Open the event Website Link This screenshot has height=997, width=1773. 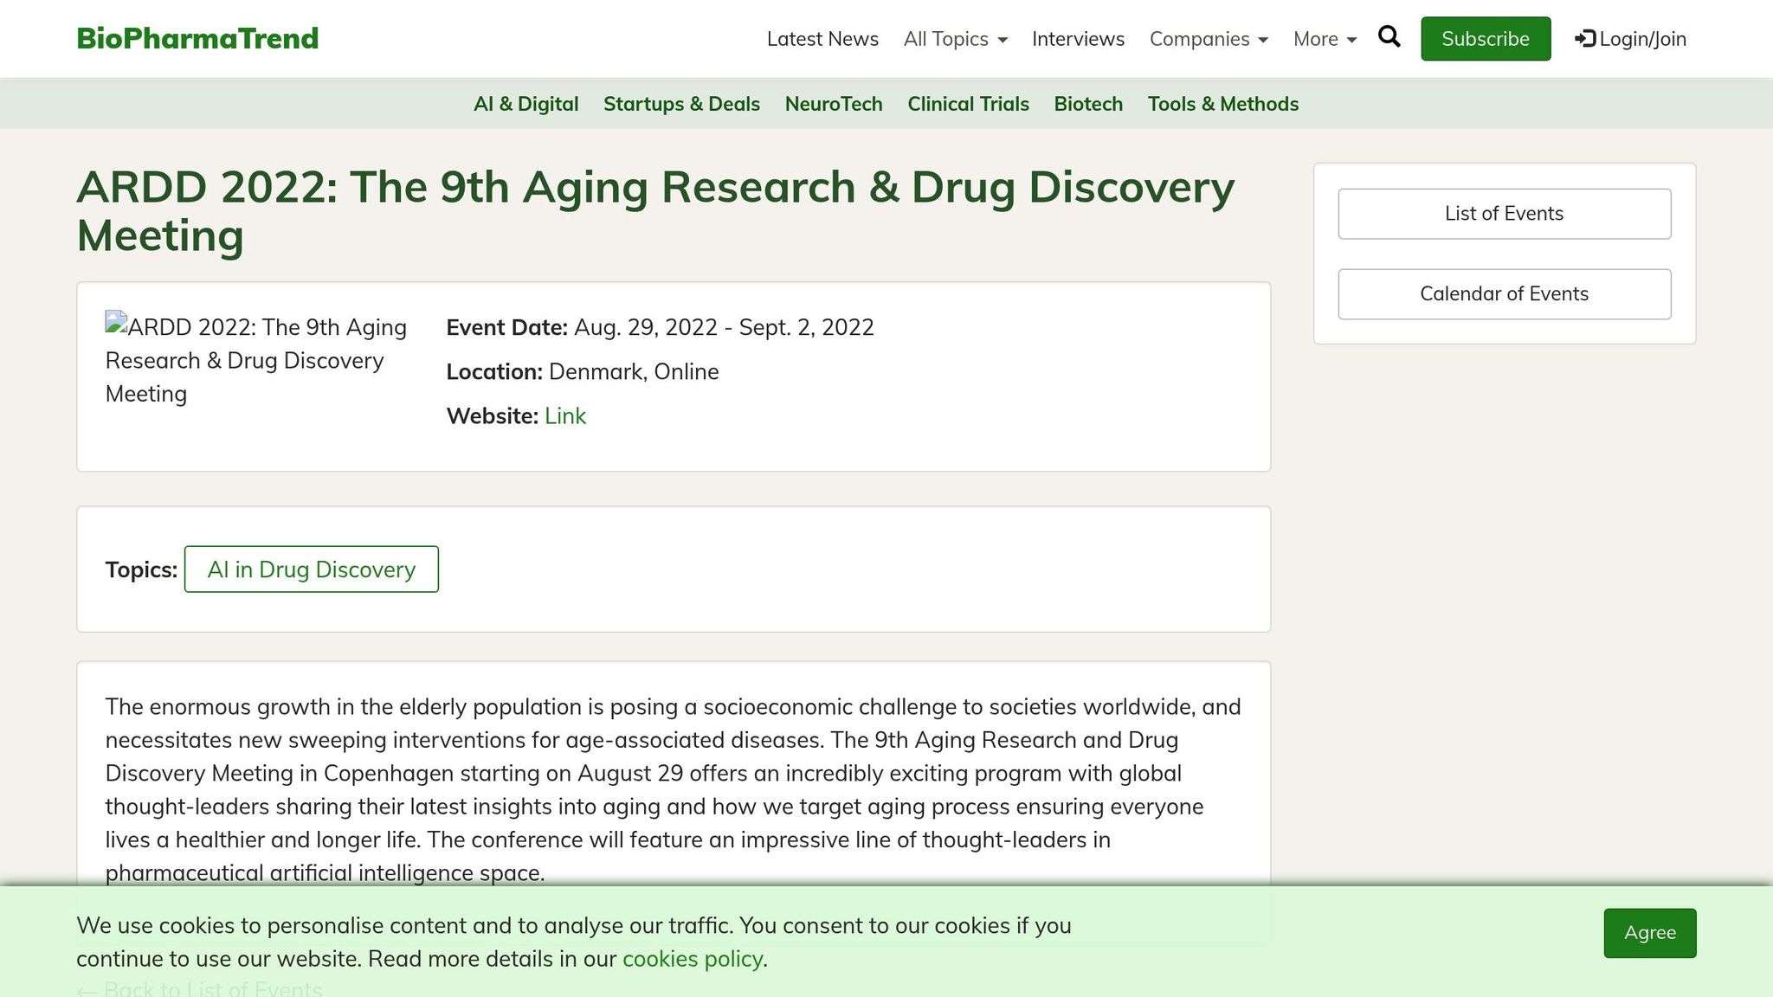(x=565, y=416)
